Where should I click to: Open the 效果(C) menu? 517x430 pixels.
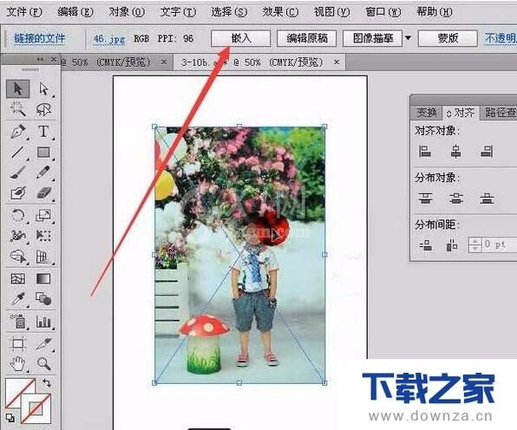(x=280, y=12)
